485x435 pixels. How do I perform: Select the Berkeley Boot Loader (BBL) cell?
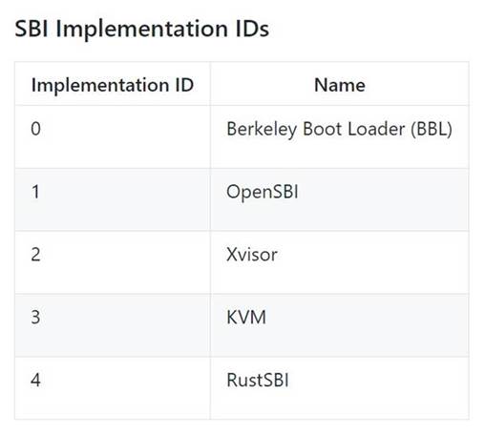point(340,136)
